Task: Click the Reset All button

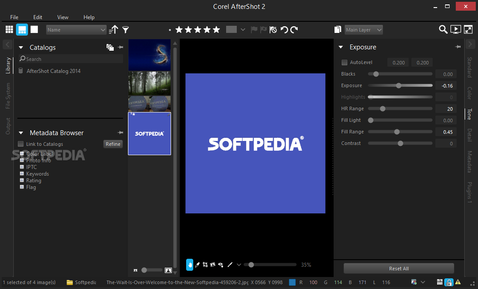Action: (399, 269)
